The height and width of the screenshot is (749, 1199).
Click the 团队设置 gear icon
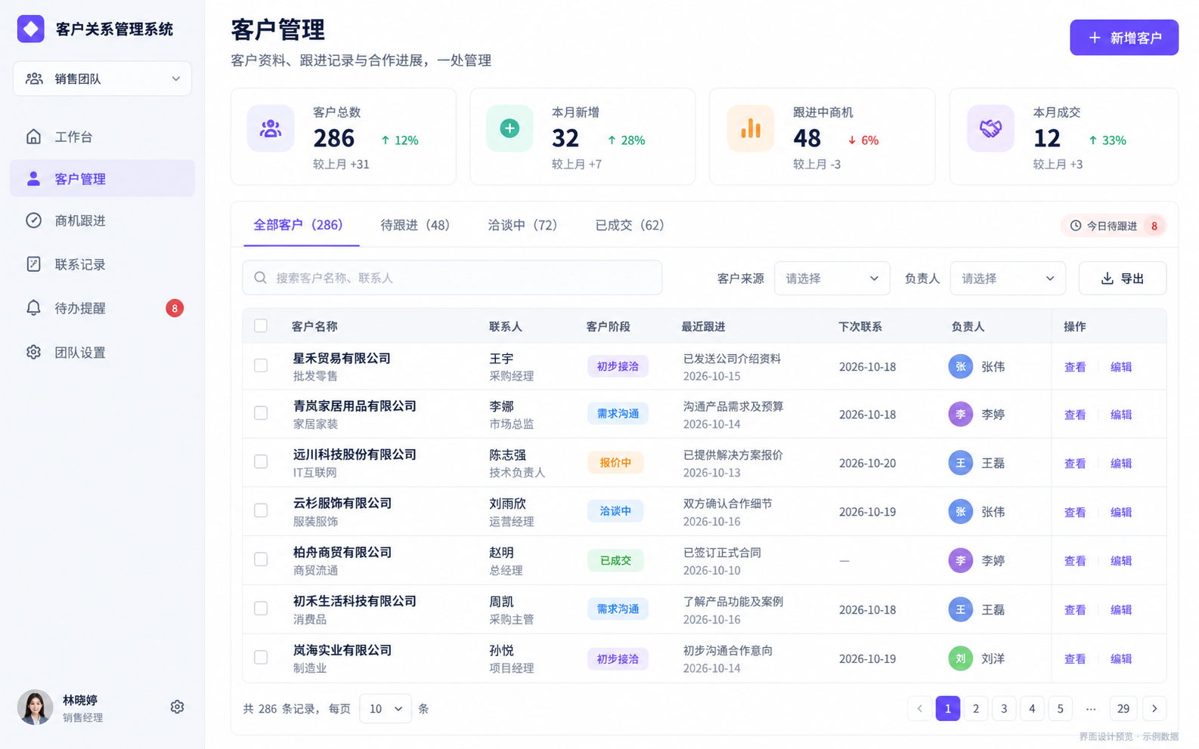click(x=33, y=353)
